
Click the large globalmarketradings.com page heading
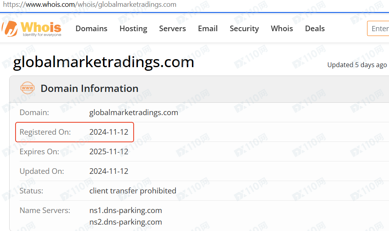click(104, 62)
